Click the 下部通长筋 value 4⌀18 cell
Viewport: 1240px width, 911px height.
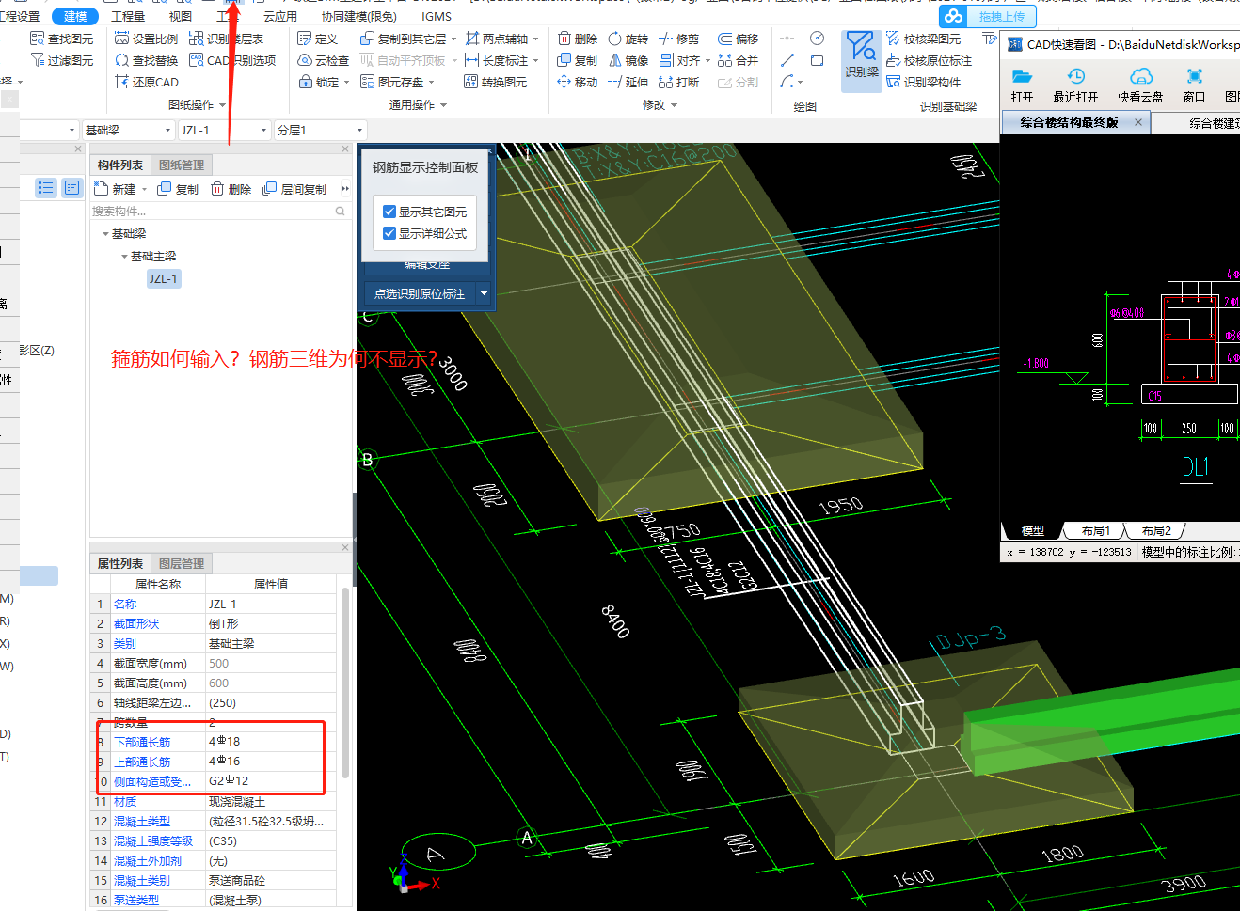[271, 742]
